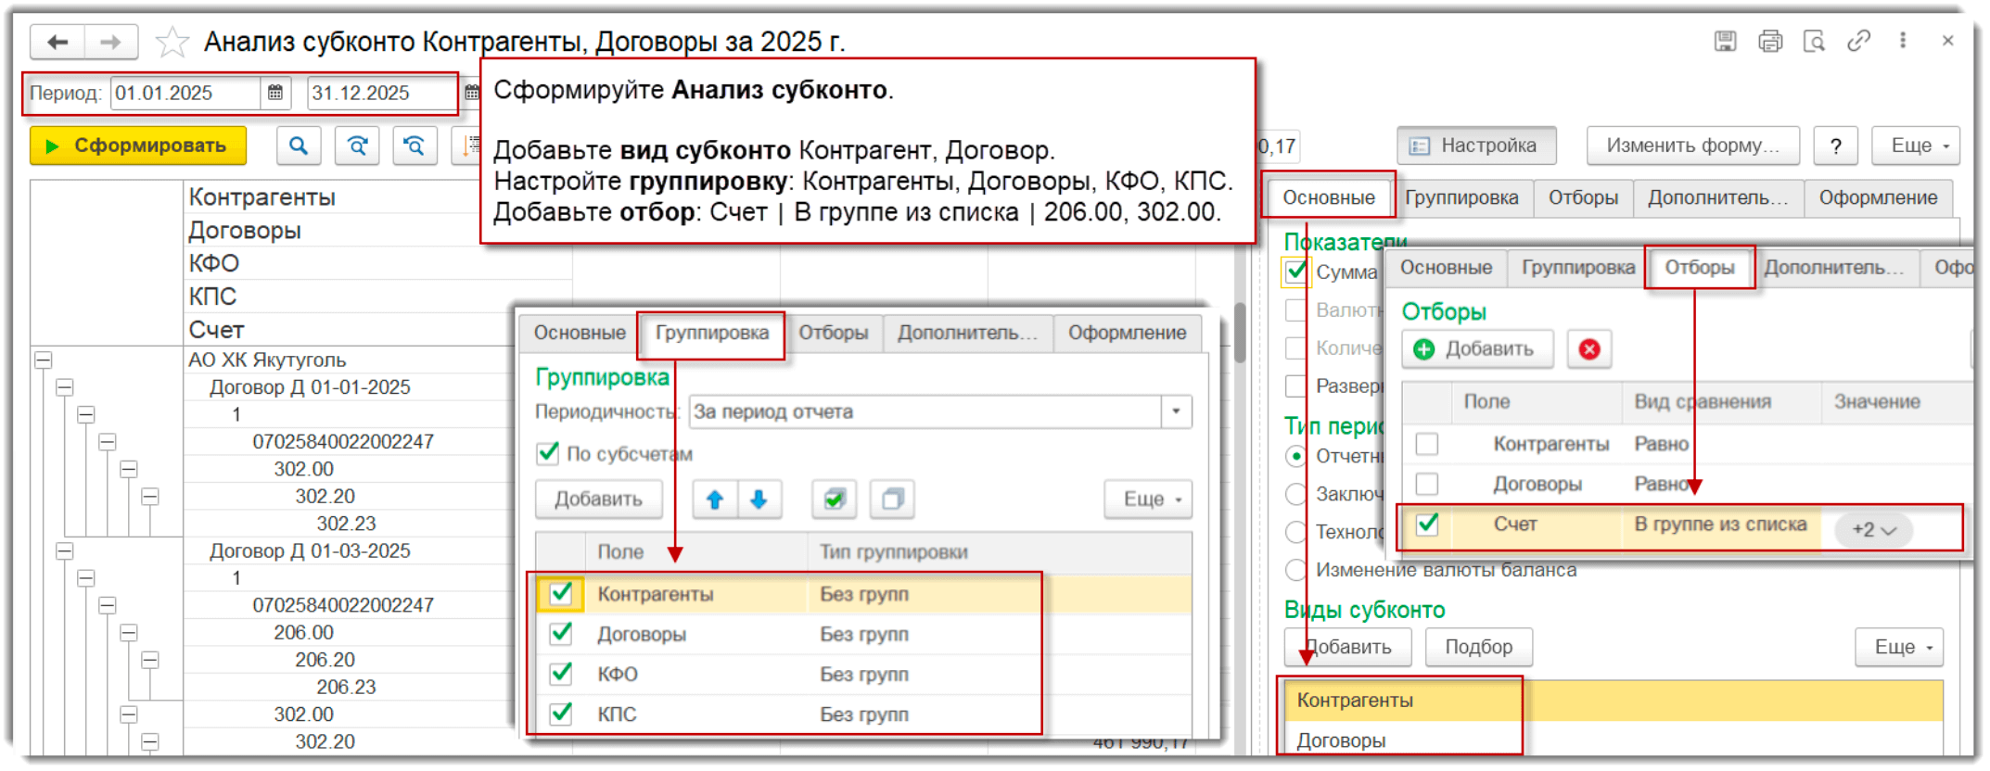The height and width of the screenshot is (771, 1990).
Task: Delete the filter with the red cross icon
Action: click(x=1589, y=349)
